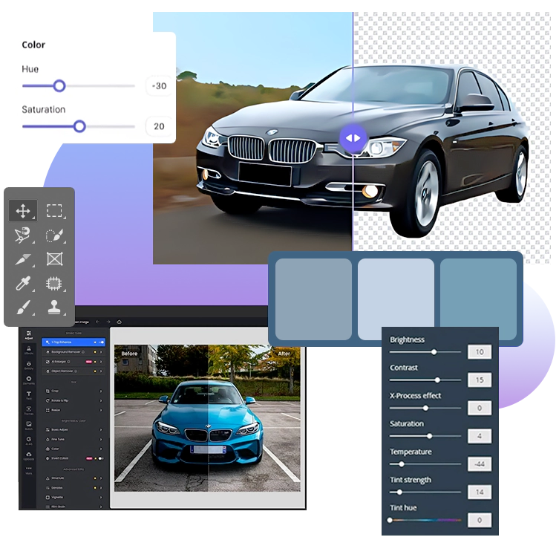Select the Quick Selection brush tool
559x540 pixels.
click(54, 235)
